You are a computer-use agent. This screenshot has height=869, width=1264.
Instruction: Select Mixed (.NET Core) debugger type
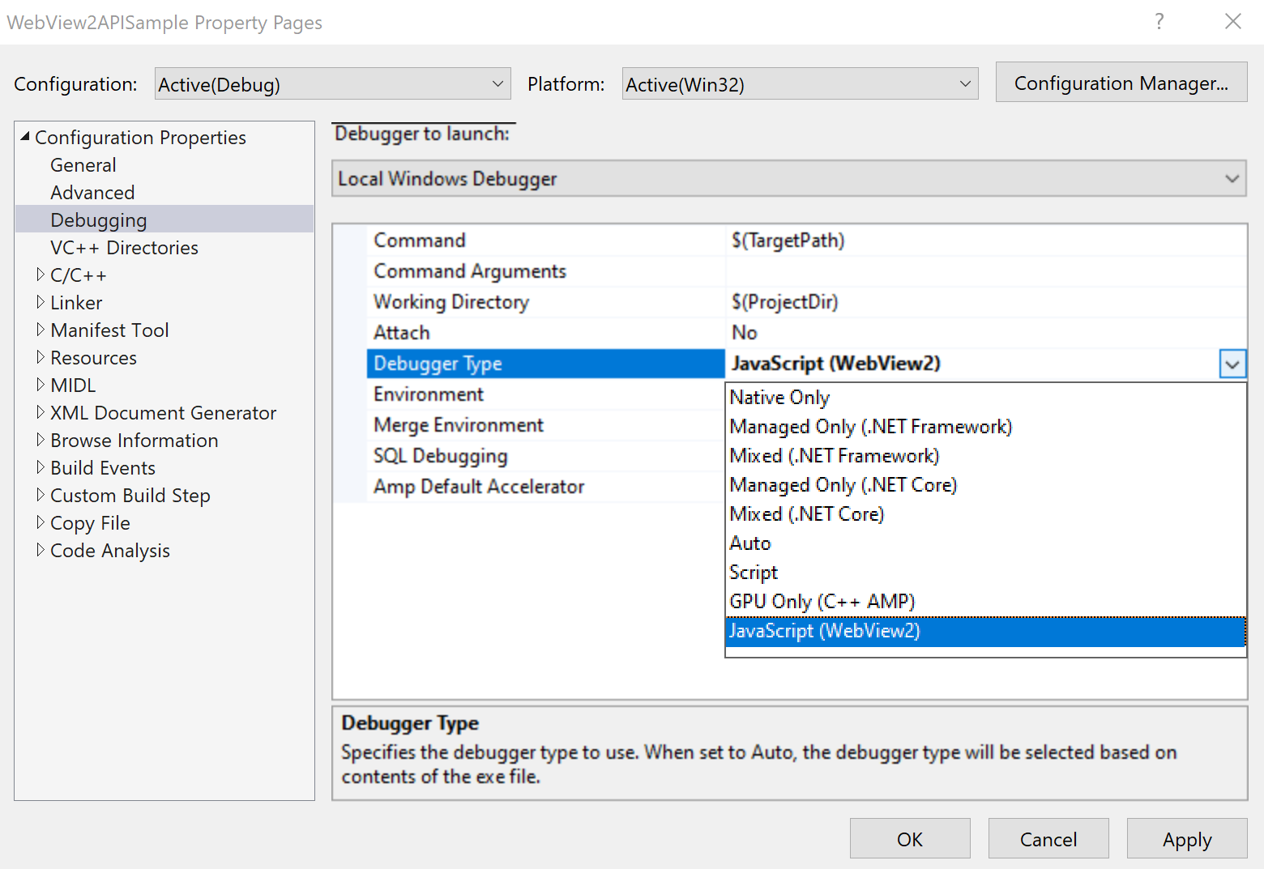point(806,513)
